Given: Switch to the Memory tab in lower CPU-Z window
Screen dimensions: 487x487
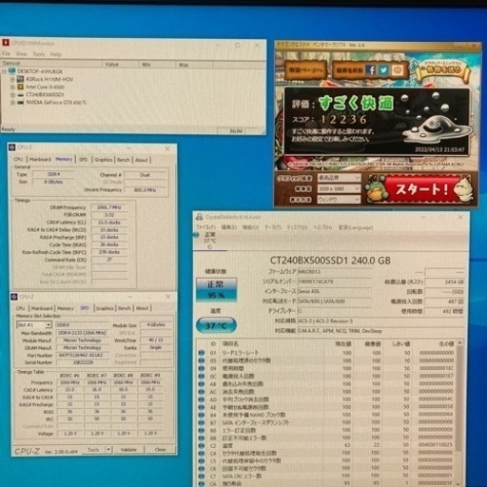Looking at the screenshot, I should [66, 308].
